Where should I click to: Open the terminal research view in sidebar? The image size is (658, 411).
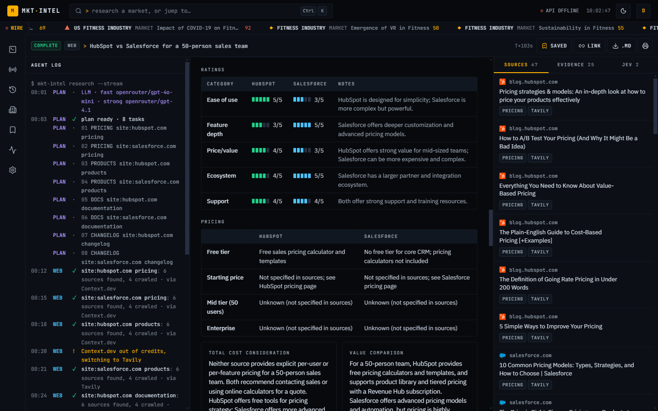click(x=13, y=49)
